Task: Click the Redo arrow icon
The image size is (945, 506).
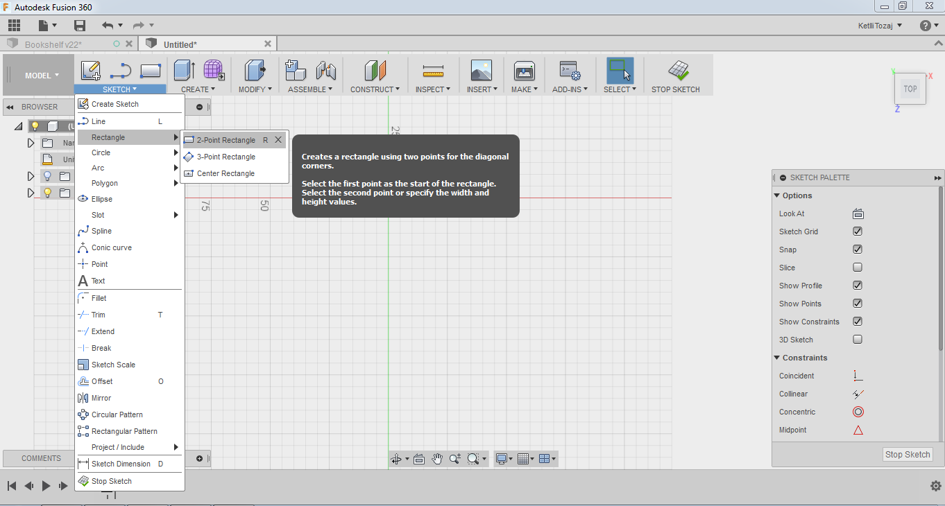Action: 139,26
